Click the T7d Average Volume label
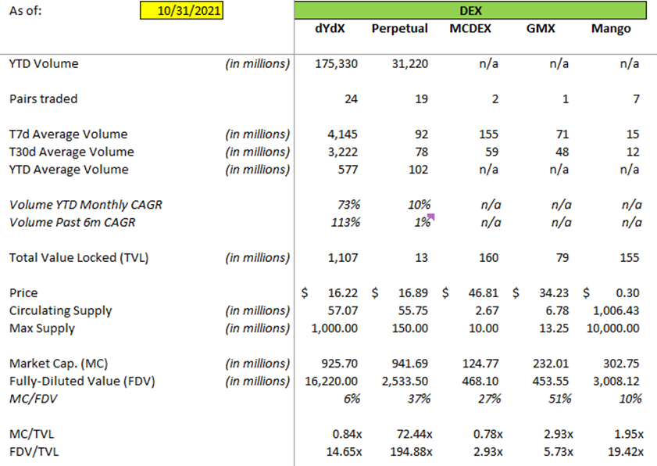Screen dimensions: 657x466 click(68, 134)
